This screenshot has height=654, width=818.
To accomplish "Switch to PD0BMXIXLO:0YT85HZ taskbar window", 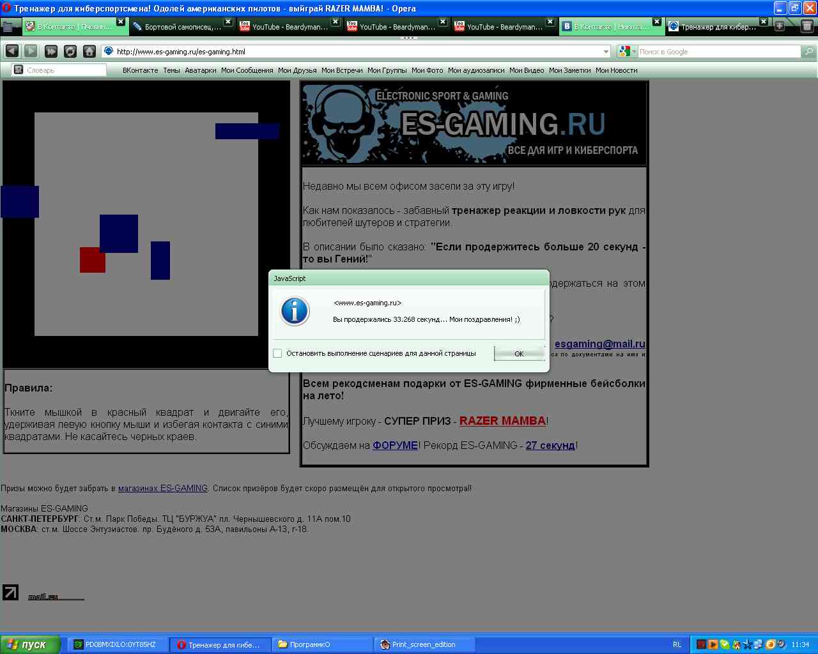I will 118,644.
